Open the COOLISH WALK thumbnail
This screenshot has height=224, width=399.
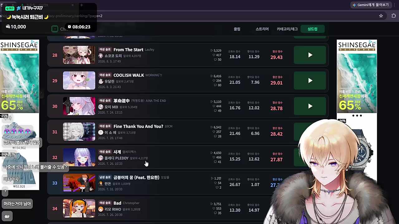point(79,81)
